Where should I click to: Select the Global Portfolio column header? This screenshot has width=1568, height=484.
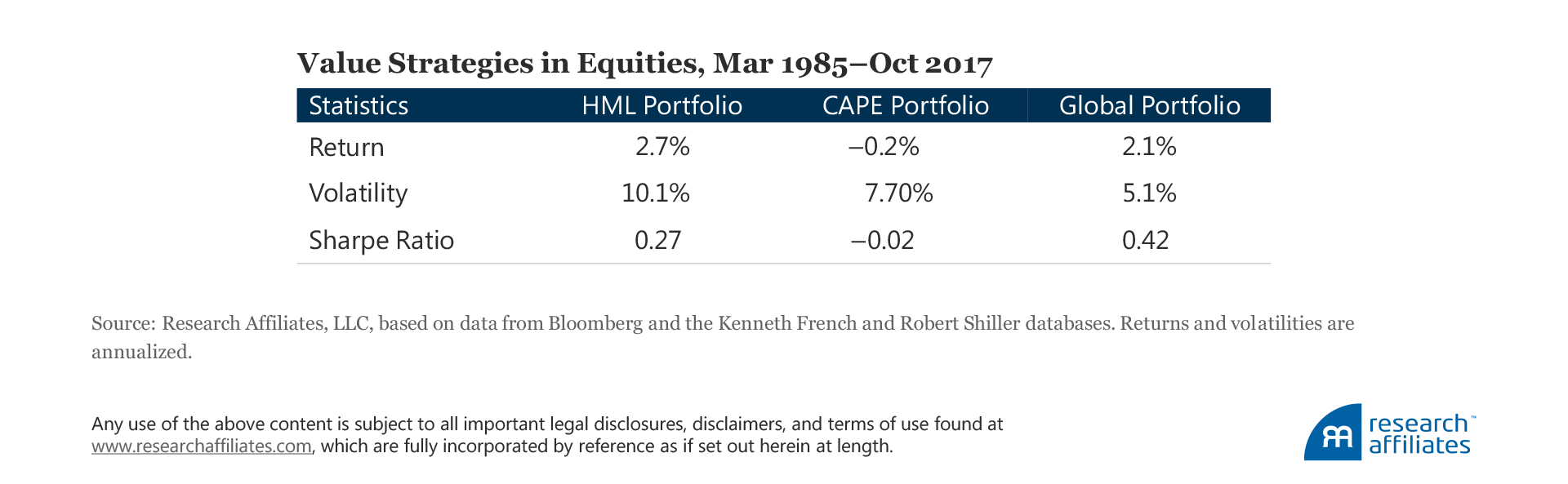click(x=1149, y=106)
